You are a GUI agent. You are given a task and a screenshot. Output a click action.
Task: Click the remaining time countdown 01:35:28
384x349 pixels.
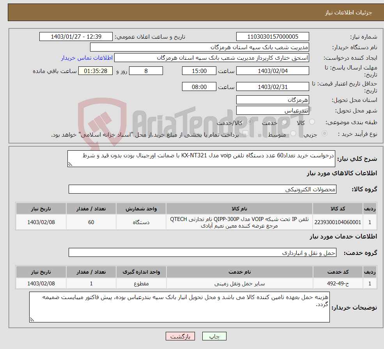pos(96,71)
